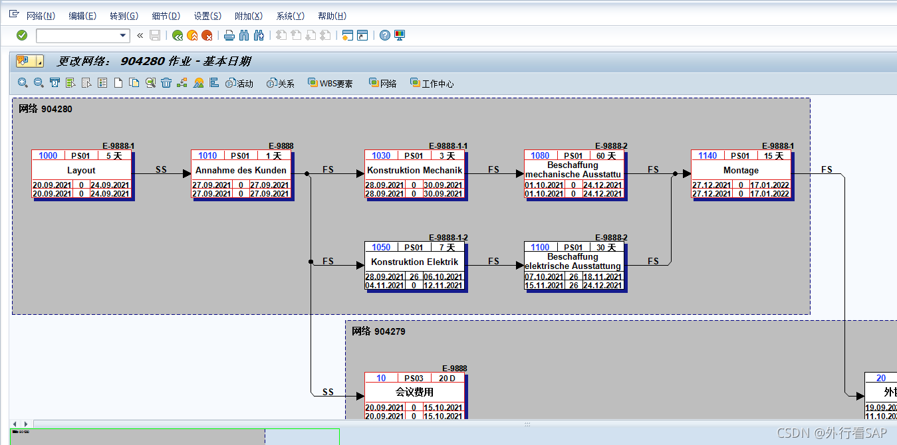The image size is (897, 445).
Task: Select the Montage activity node 1140
Action: [x=742, y=175]
